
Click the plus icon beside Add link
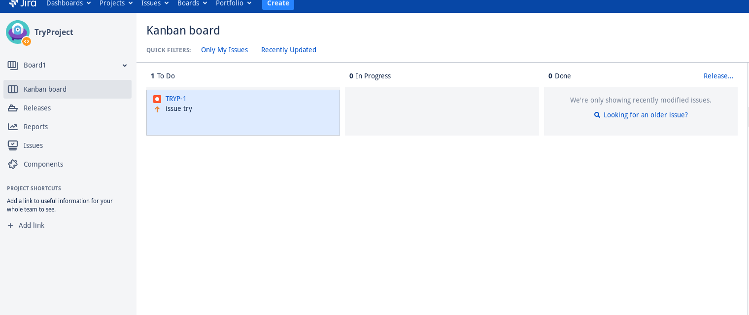point(10,225)
